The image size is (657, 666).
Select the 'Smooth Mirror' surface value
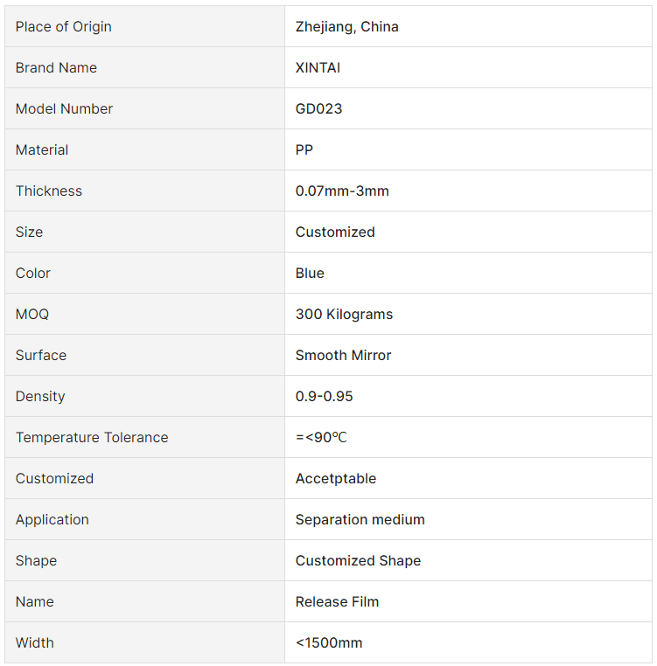343,355
